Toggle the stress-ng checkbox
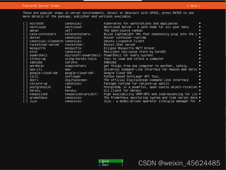This screenshot has width=226, height=170. pyautogui.click(x=25, y=59)
